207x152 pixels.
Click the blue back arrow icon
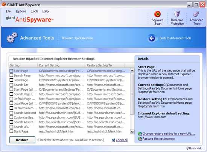pos(152,38)
